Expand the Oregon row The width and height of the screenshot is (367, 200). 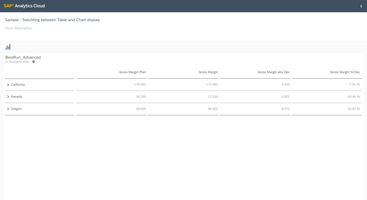(x=8, y=109)
